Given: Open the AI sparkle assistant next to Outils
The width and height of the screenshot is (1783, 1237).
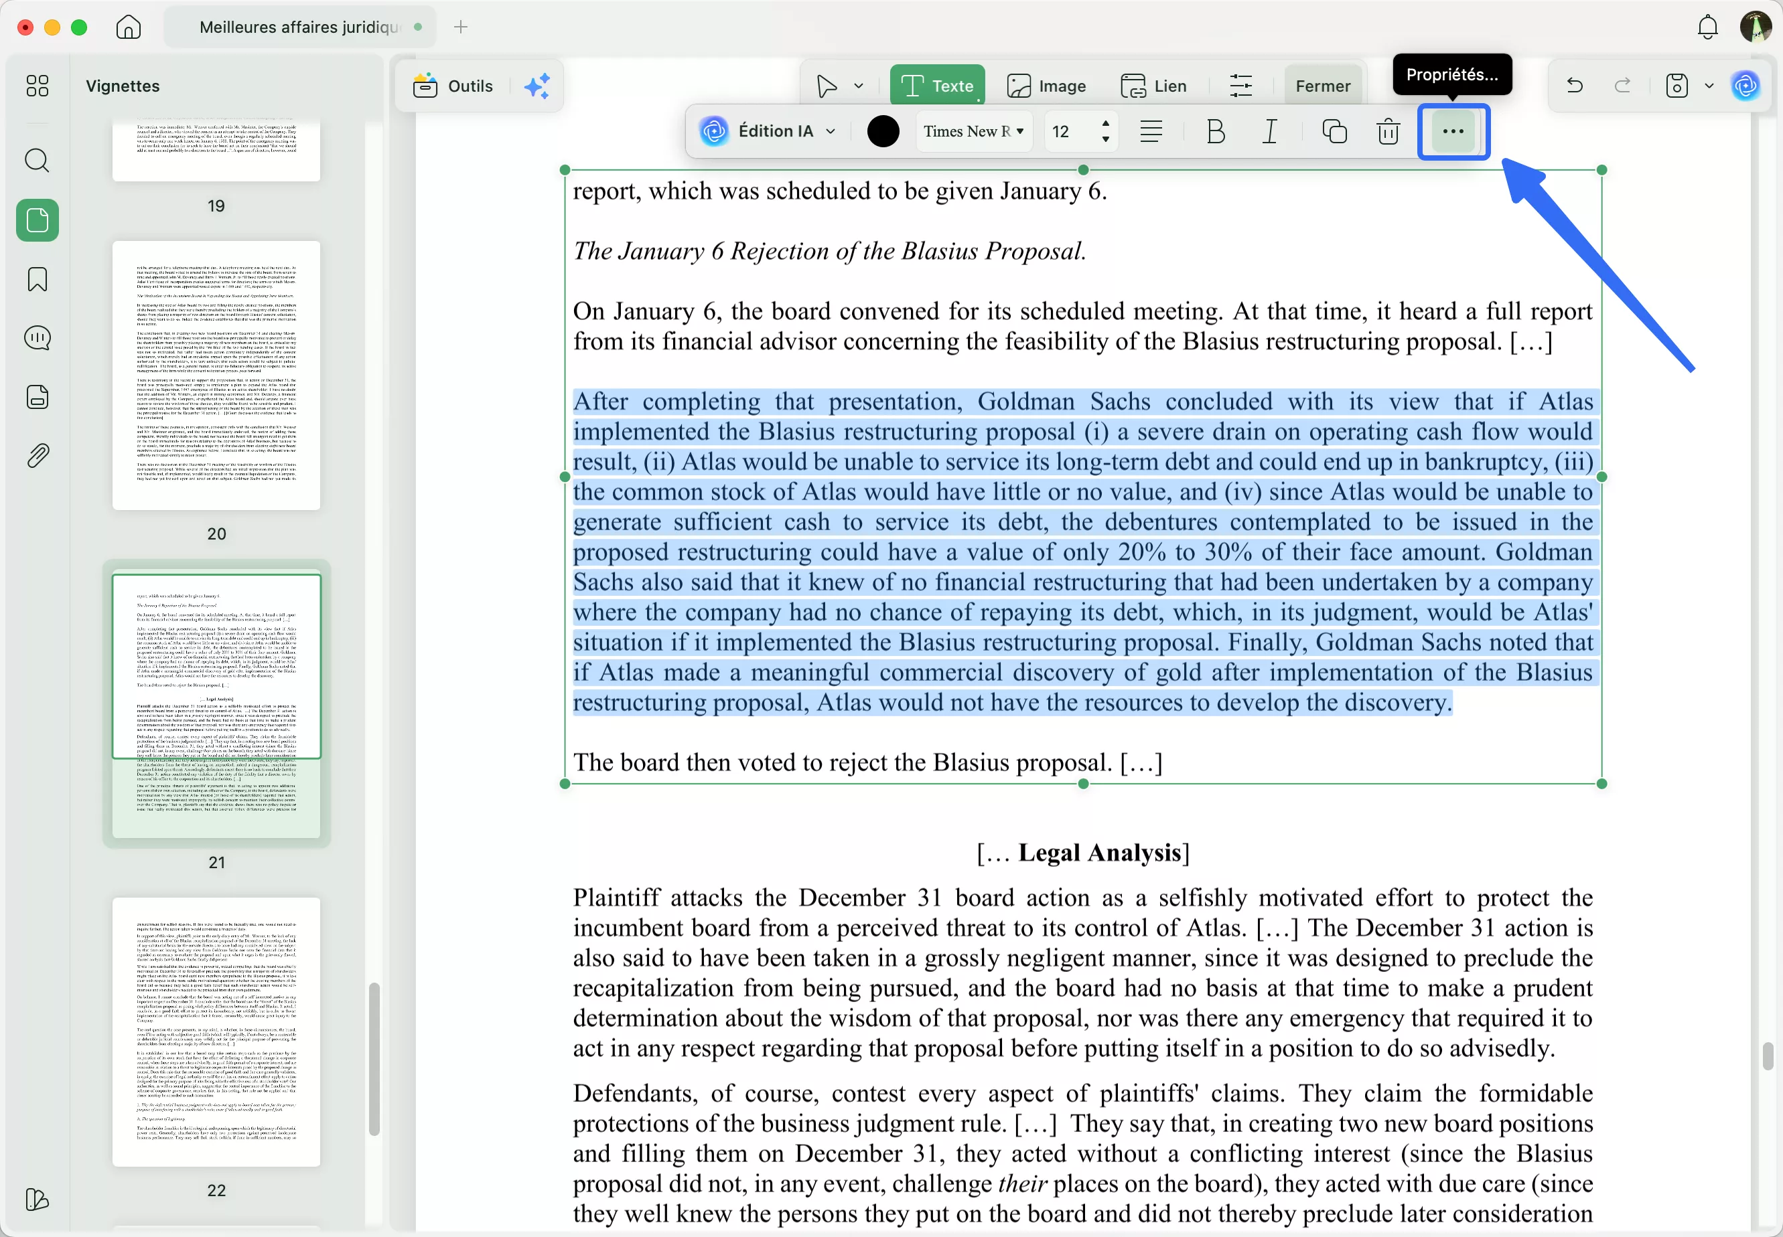Looking at the screenshot, I should tap(537, 86).
